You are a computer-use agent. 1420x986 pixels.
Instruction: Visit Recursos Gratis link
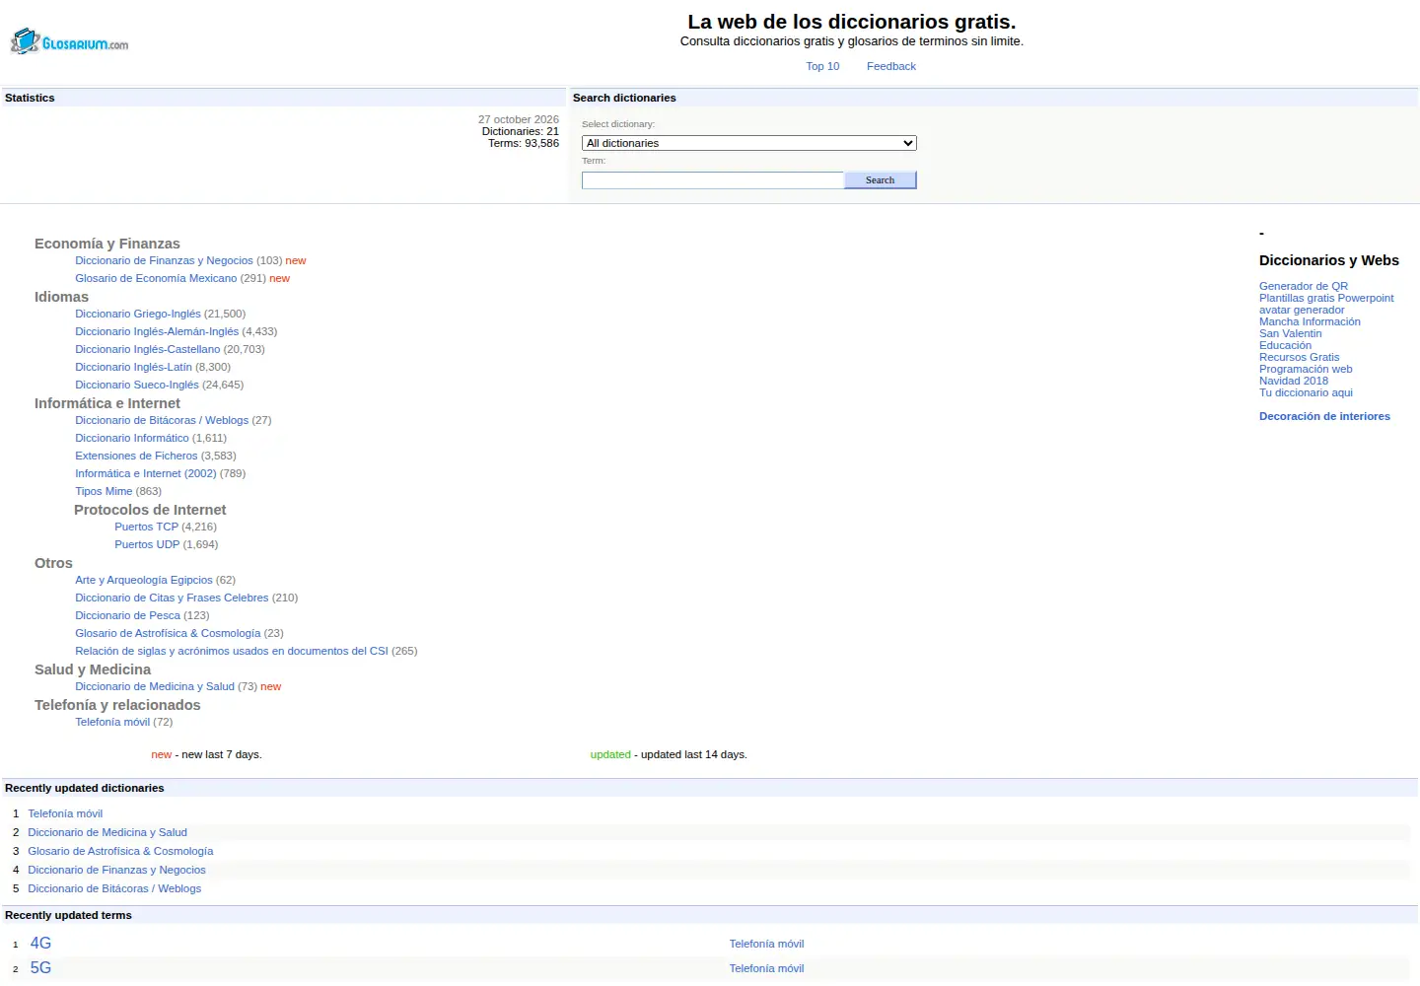click(1300, 357)
